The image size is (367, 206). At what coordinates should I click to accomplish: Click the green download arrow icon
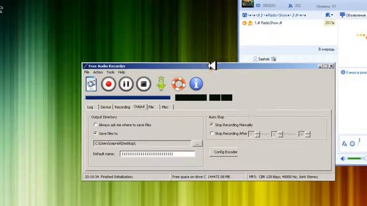[161, 84]
